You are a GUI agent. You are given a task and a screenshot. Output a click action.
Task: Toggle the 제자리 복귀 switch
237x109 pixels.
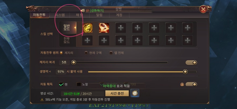click(191, 63)
